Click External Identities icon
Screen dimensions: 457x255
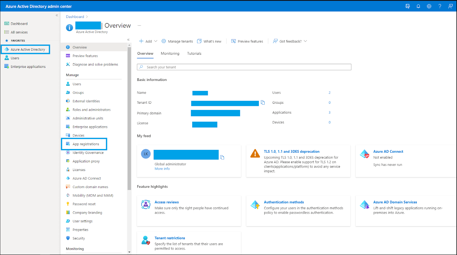(68, 101)
